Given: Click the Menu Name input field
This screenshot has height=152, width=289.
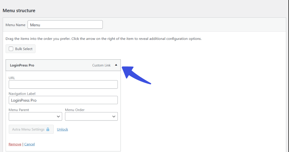Looking at the screenshot, I should tap(65, 25).
